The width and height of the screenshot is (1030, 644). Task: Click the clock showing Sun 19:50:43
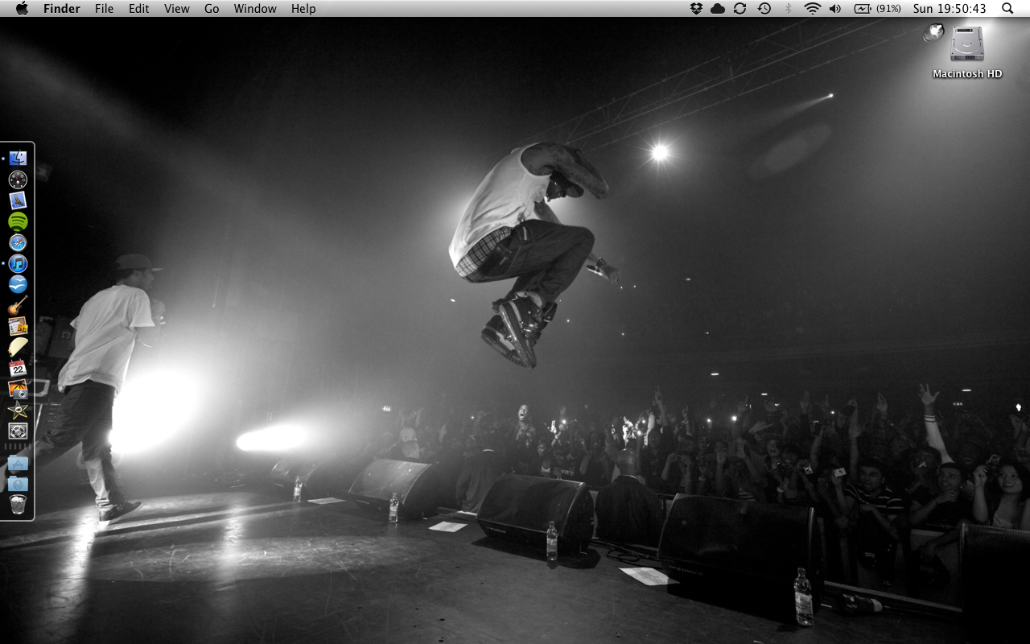point(950,8)
